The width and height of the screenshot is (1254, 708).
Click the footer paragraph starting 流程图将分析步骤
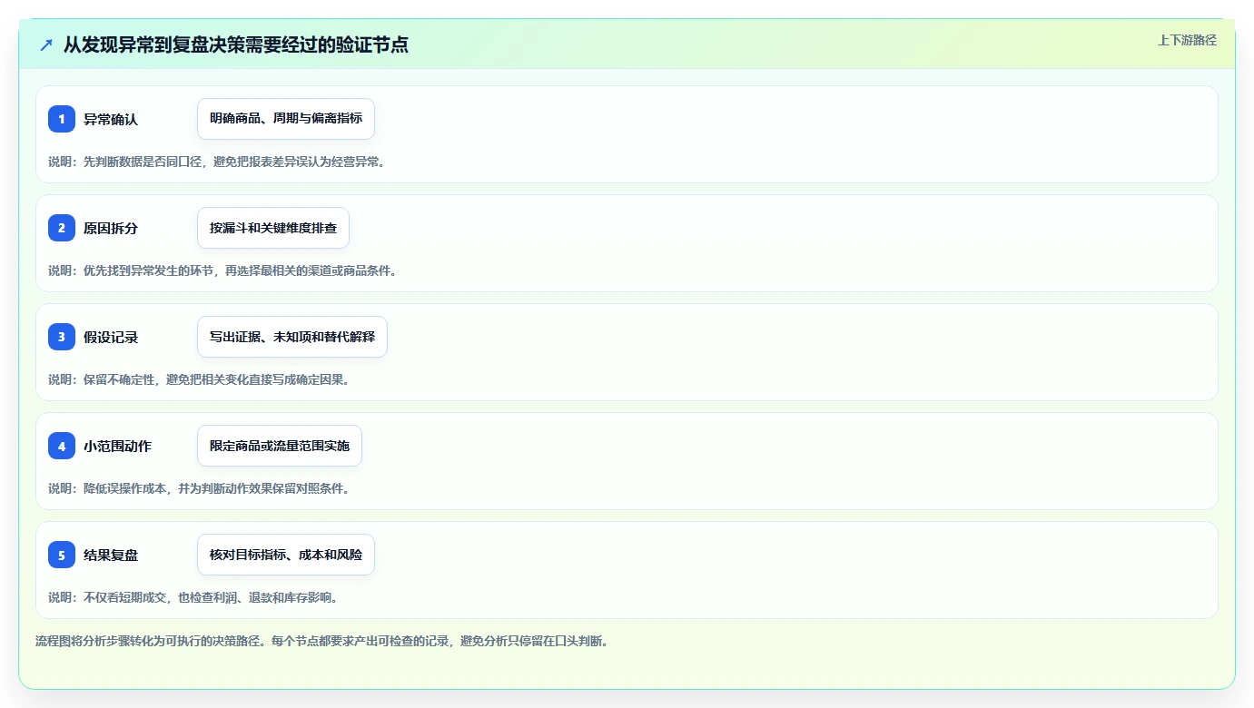(x=321, y=641)
